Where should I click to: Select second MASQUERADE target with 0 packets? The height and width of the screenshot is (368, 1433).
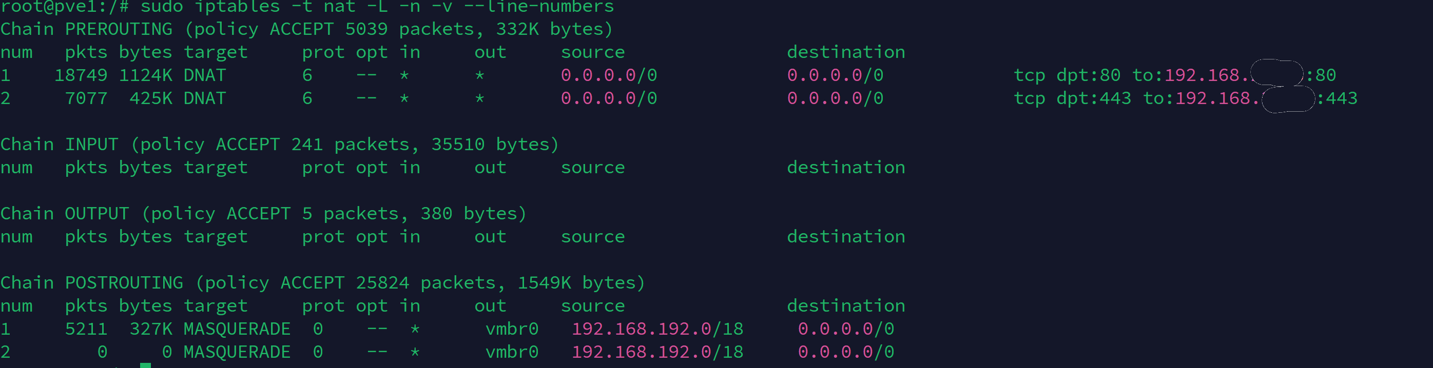point(237,353)
